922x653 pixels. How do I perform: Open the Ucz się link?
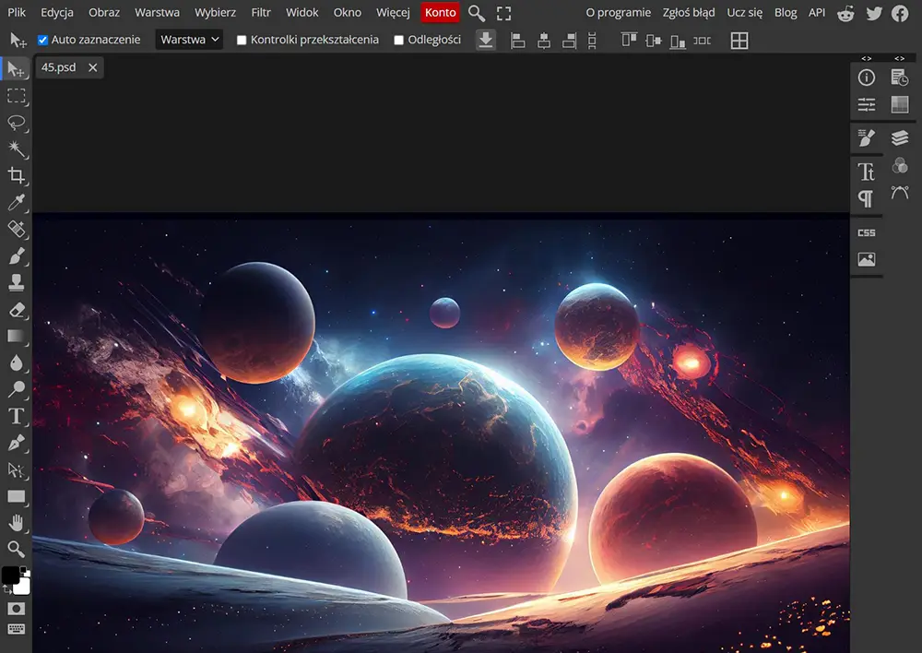(x=744, y=12)
